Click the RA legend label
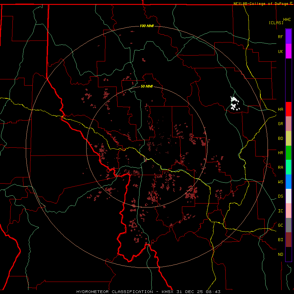Viewport: 294px width, 294px height. point(280,168)
